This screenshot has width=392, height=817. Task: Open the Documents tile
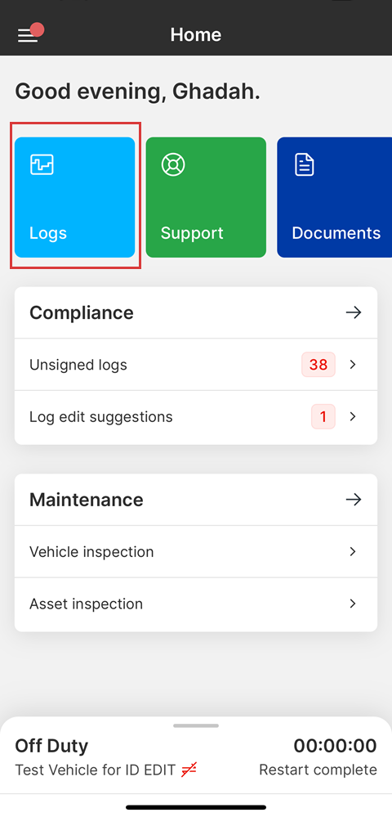[334, 197]
